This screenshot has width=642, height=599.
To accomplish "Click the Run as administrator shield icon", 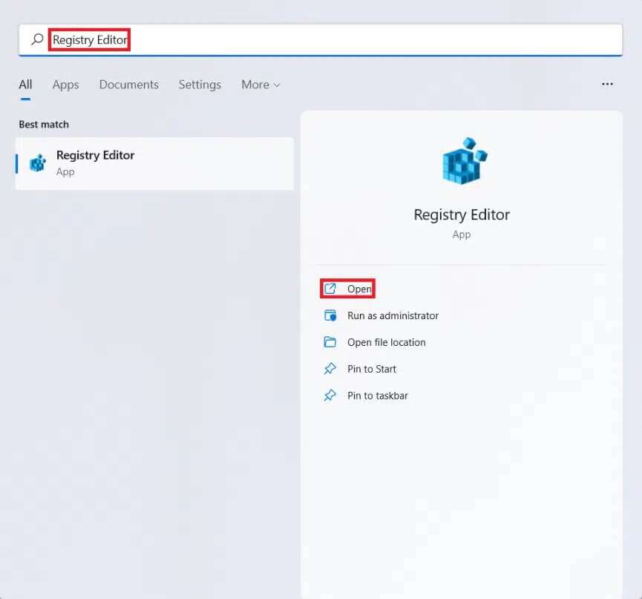I will (x=330, y=315).
